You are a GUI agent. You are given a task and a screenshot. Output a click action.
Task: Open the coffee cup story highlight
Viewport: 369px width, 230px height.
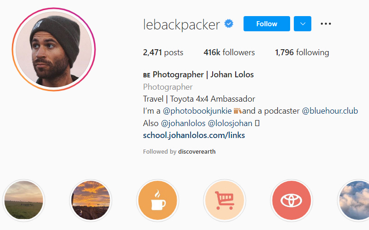click(x=157, y=201)
